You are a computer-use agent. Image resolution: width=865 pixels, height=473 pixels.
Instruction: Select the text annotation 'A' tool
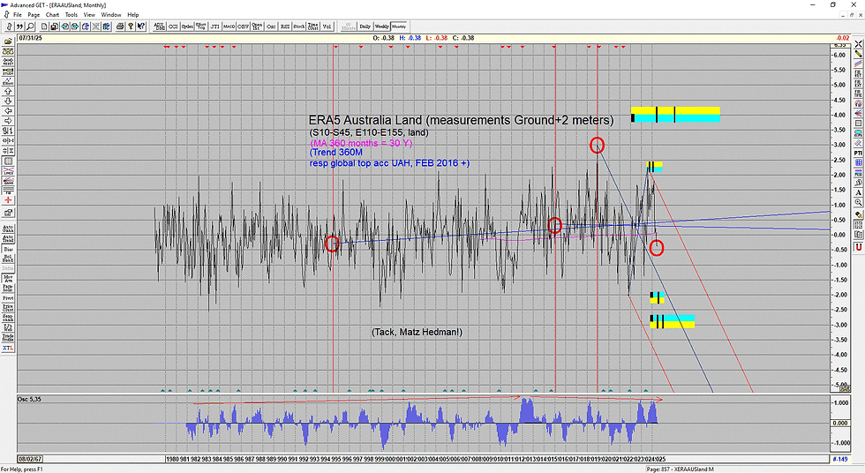coord(858,192)
